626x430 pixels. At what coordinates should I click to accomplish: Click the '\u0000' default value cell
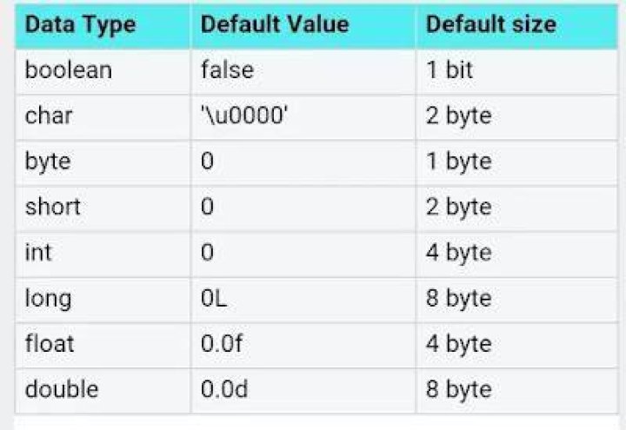tap(303, 117)
